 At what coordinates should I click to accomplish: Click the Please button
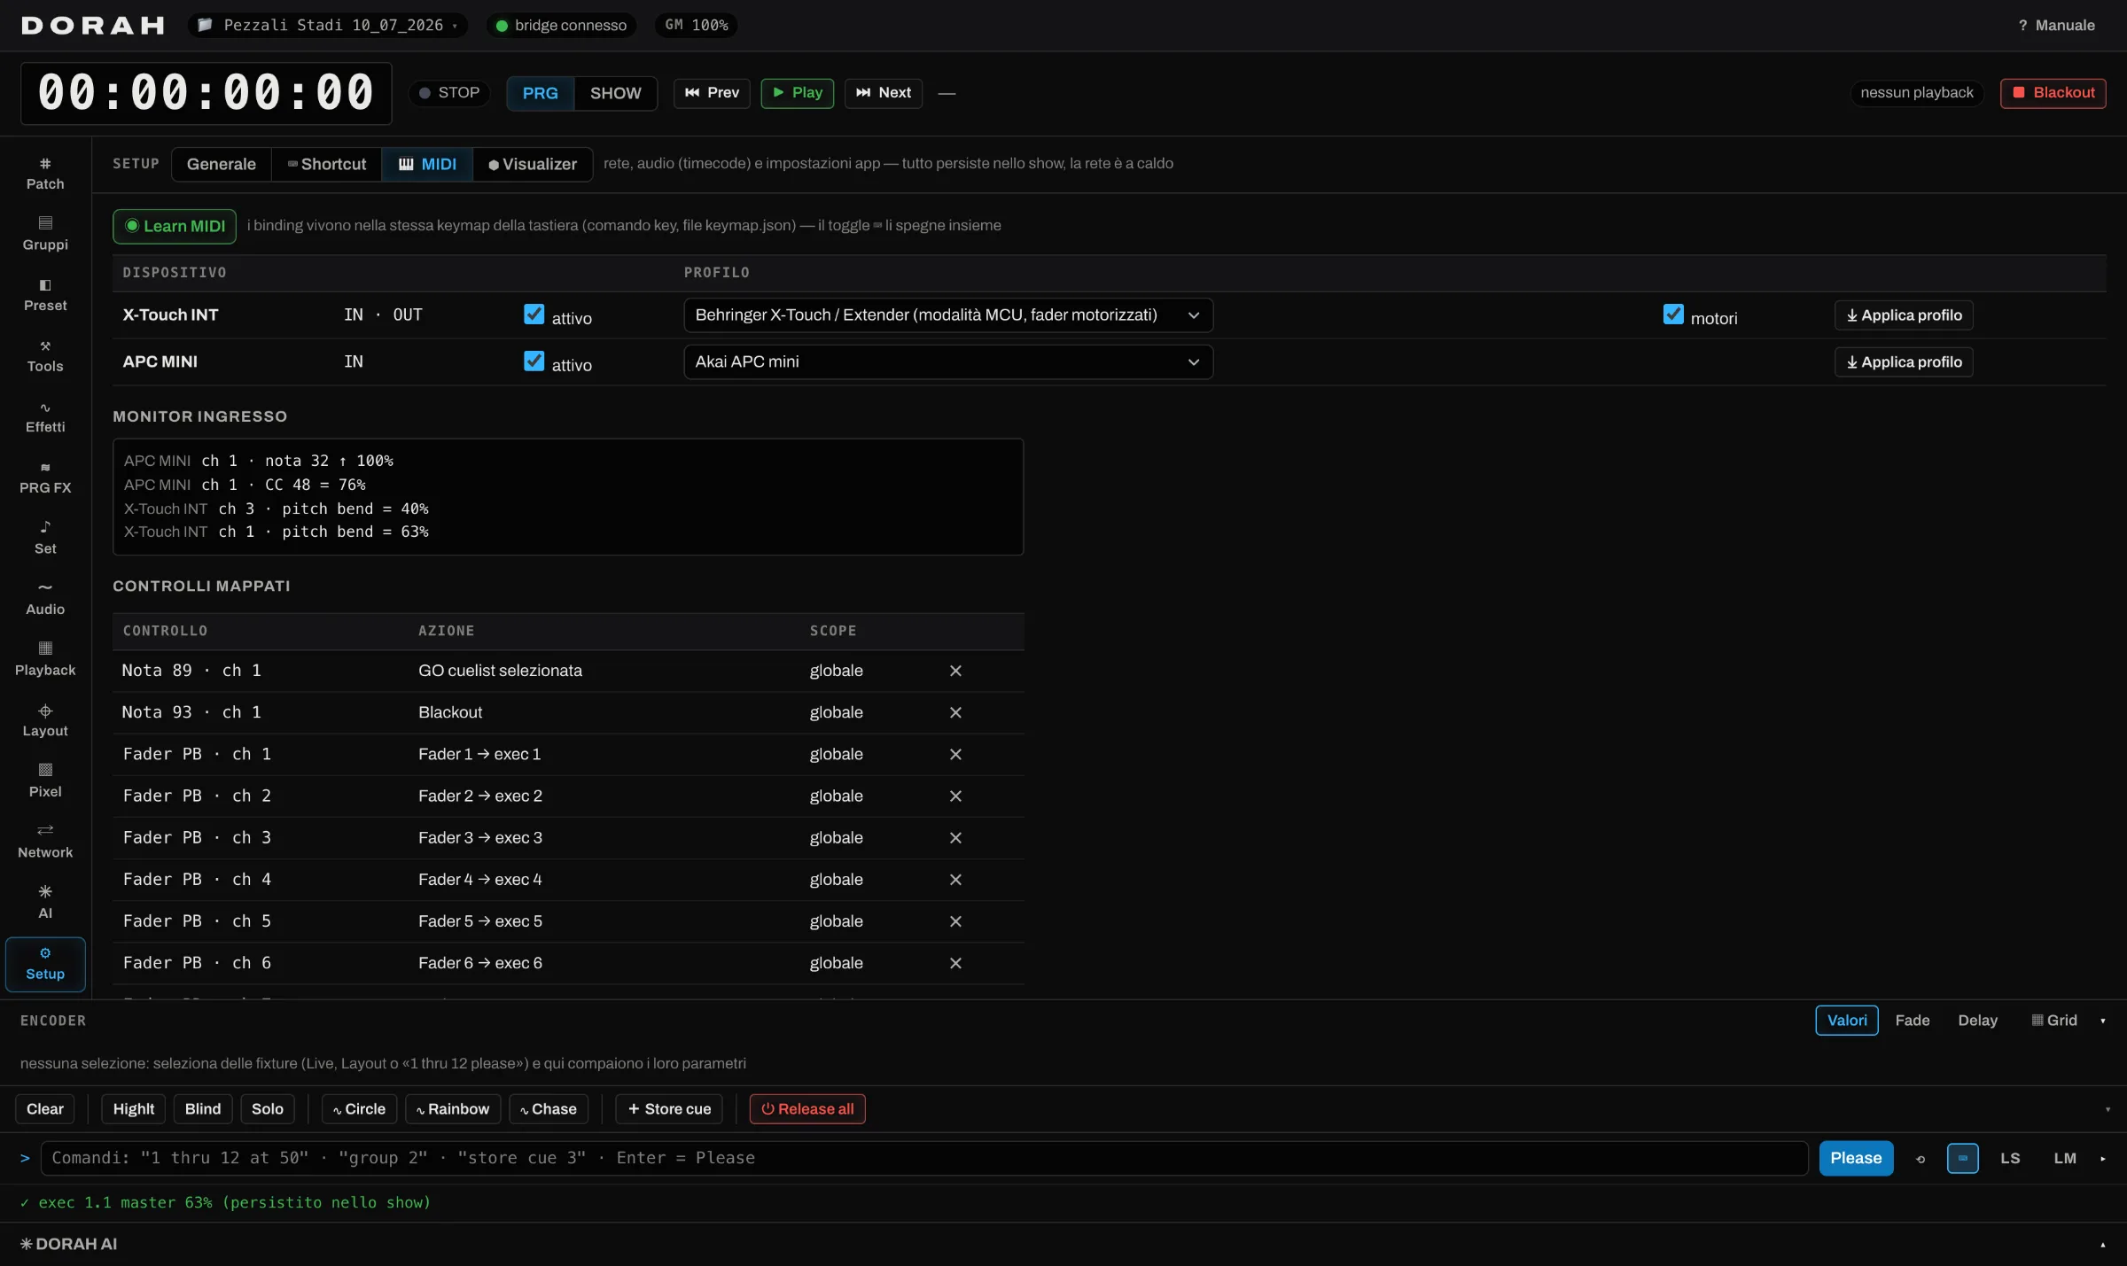(x=1856, y=1159)
